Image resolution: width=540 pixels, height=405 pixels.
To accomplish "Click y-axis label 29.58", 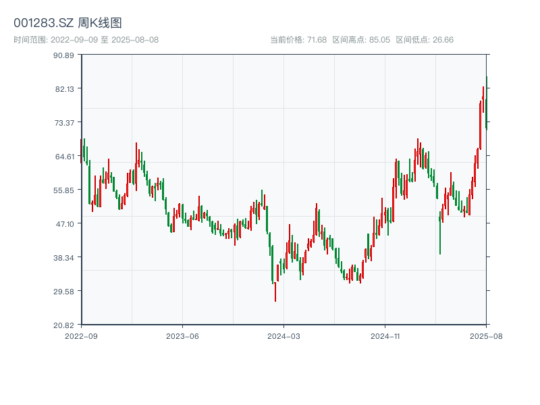I will [63, 292].
